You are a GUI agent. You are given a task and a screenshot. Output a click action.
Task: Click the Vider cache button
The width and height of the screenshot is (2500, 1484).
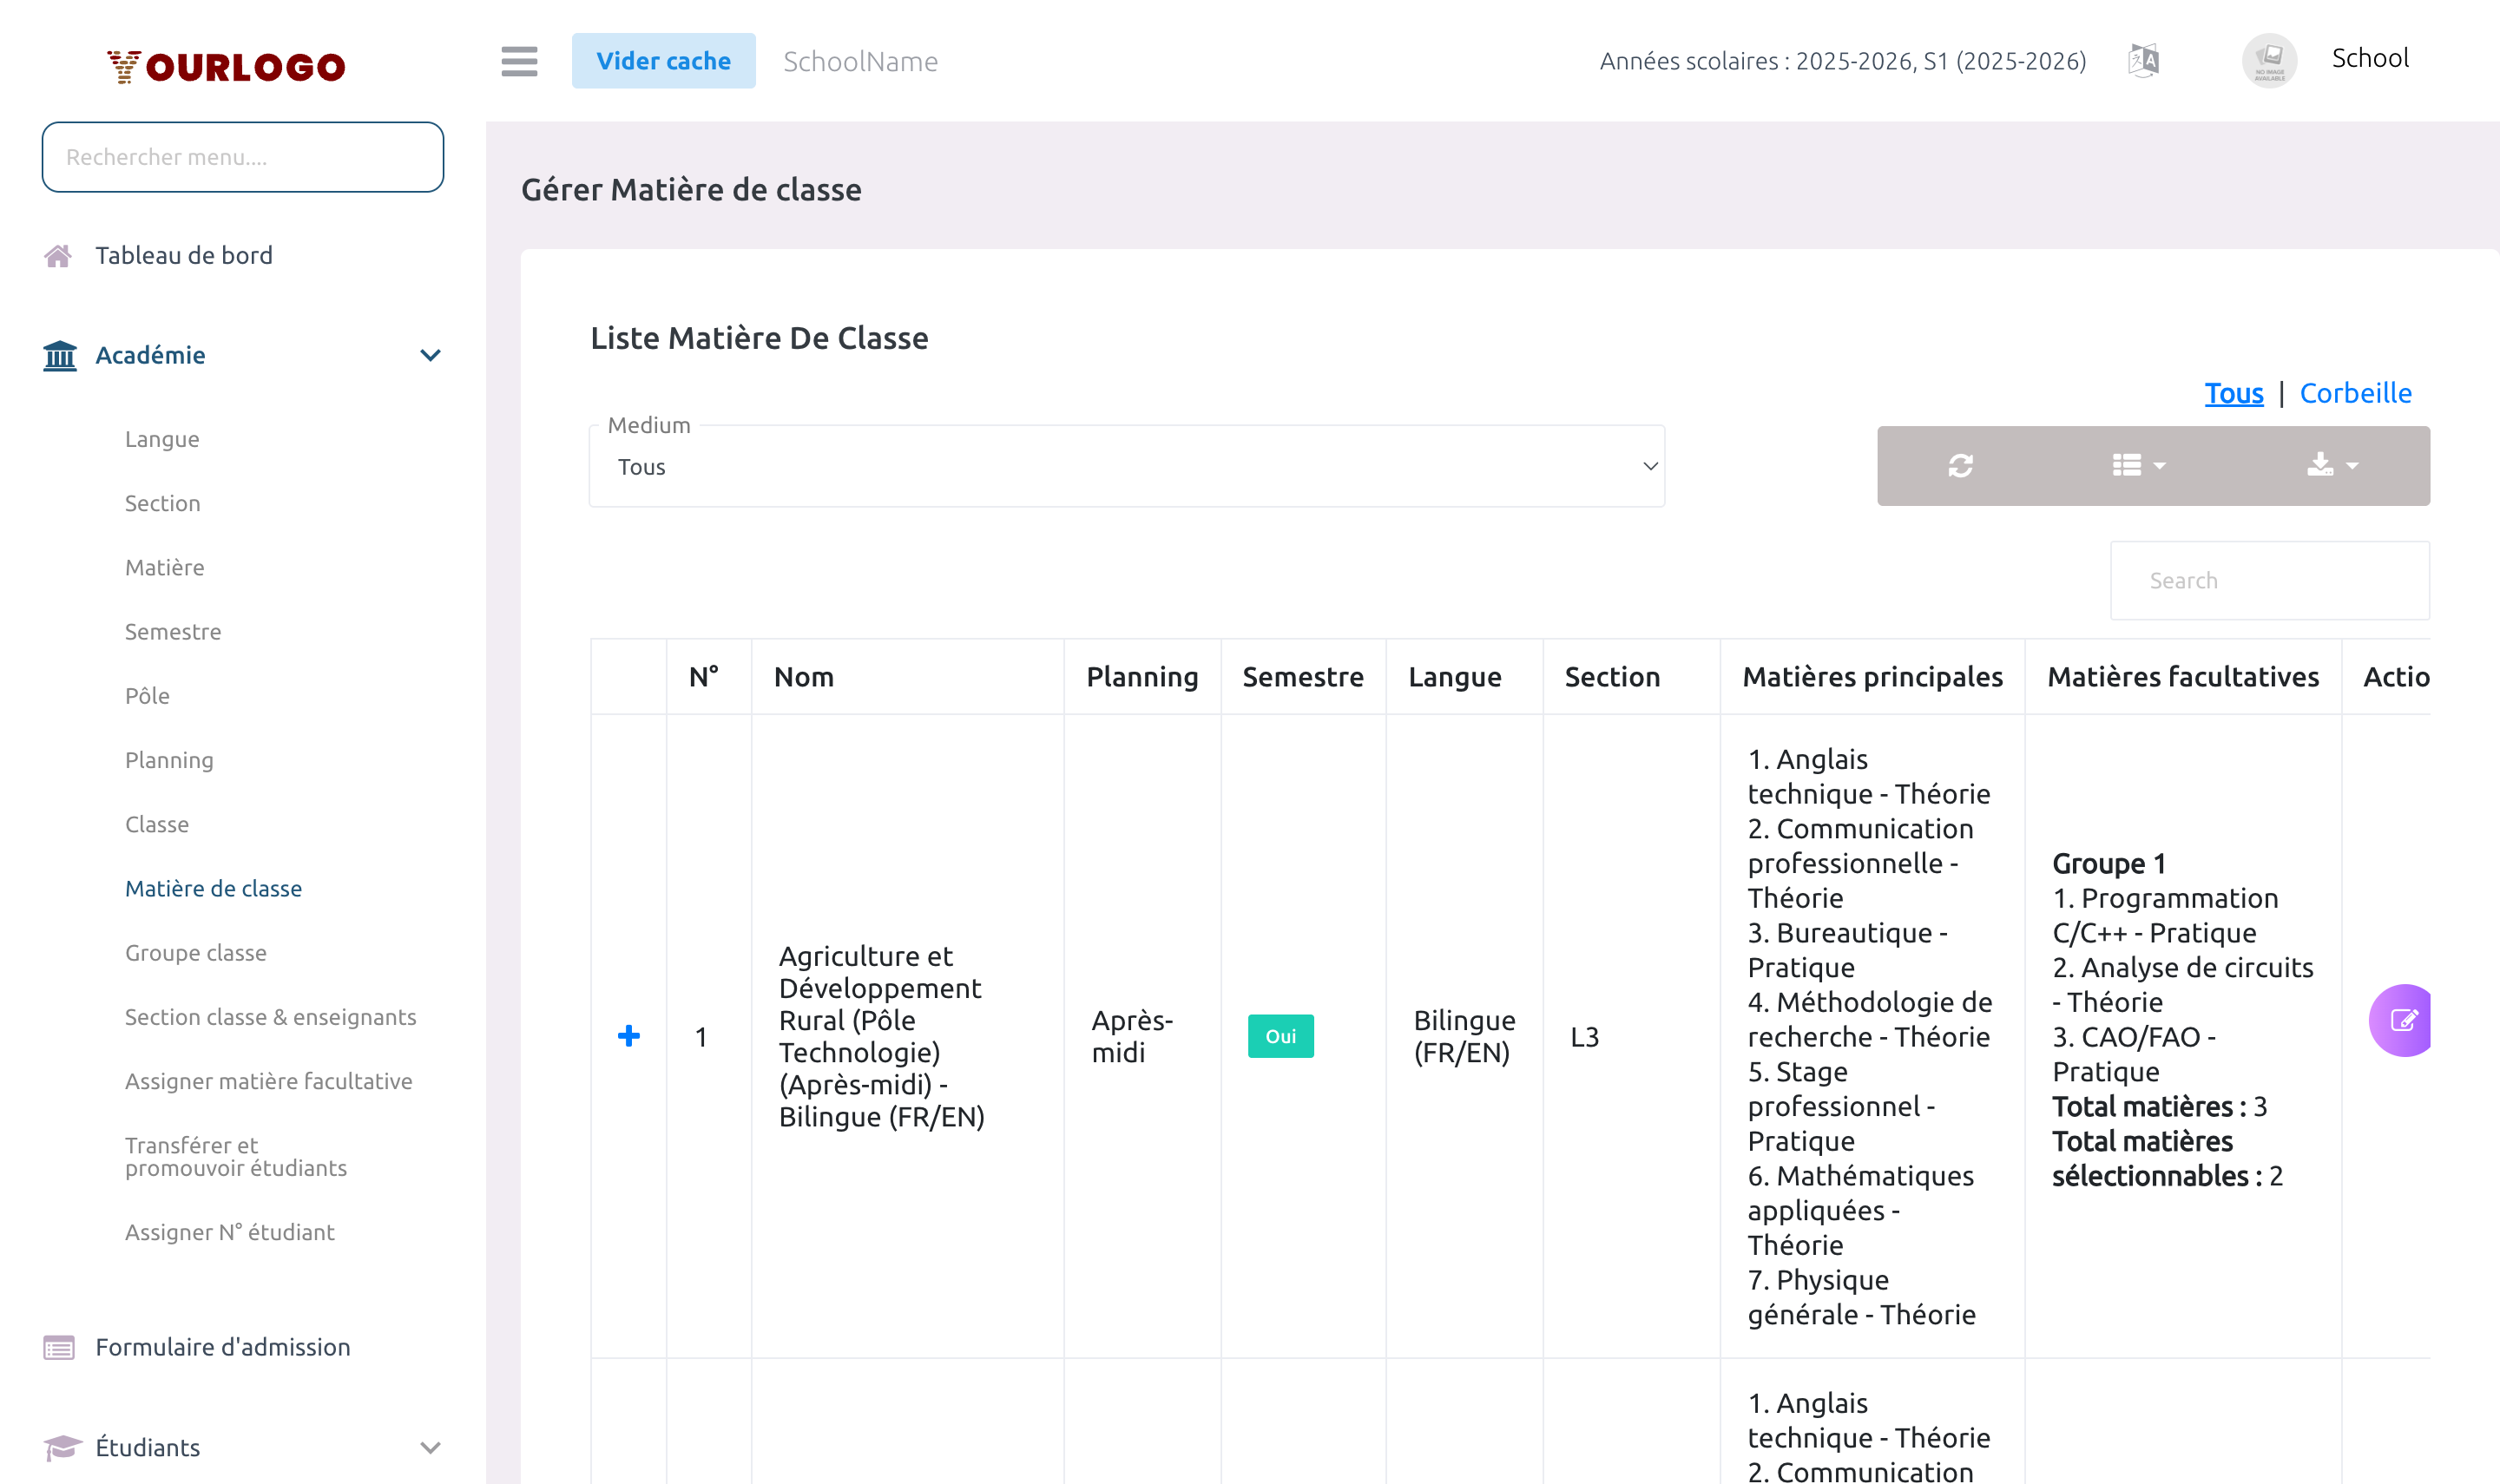pyautogui.click(x=663, y=61)
